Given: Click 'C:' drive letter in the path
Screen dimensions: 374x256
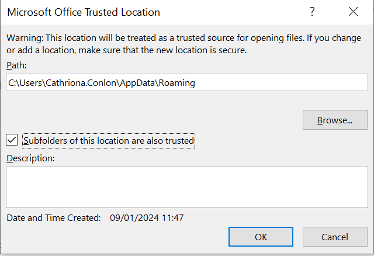Looking at the screenshot, I should 12,83.
